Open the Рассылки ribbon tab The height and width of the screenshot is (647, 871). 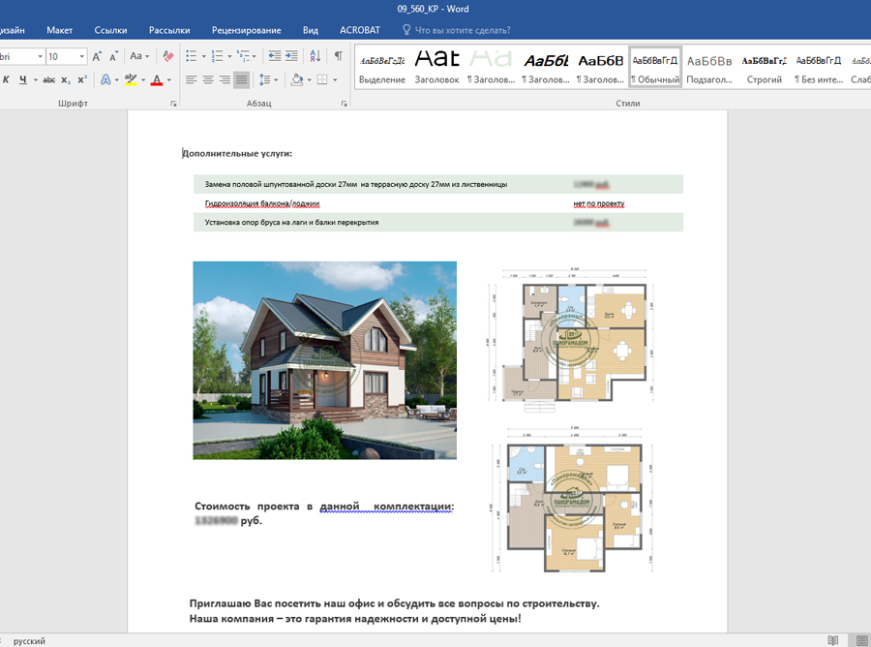169,30
